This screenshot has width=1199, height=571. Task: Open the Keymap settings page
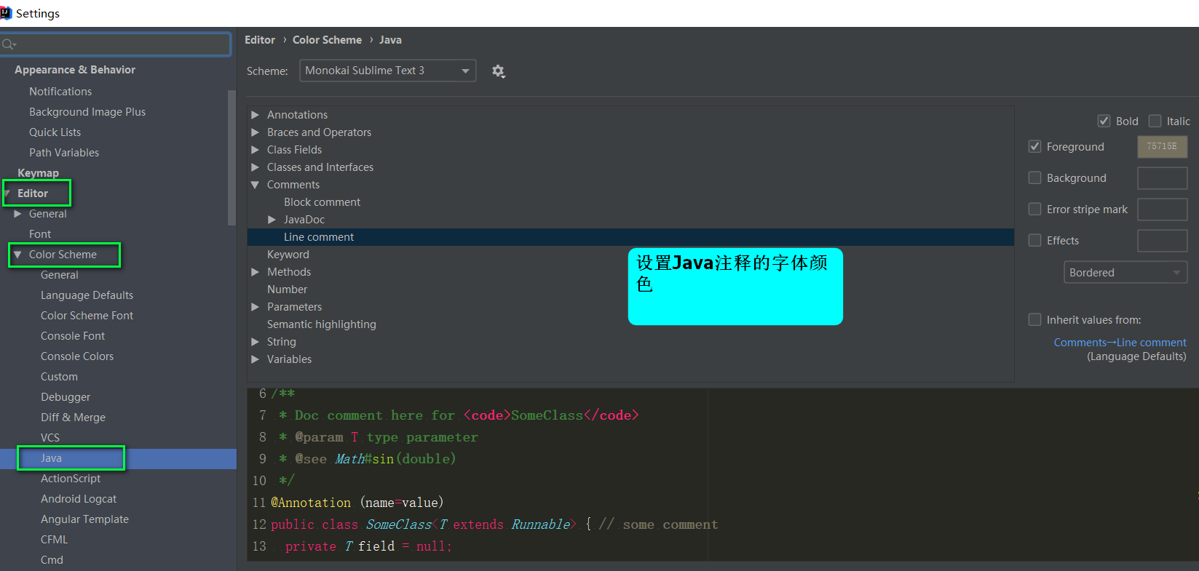pyautogui.click(x=38, y=173)
